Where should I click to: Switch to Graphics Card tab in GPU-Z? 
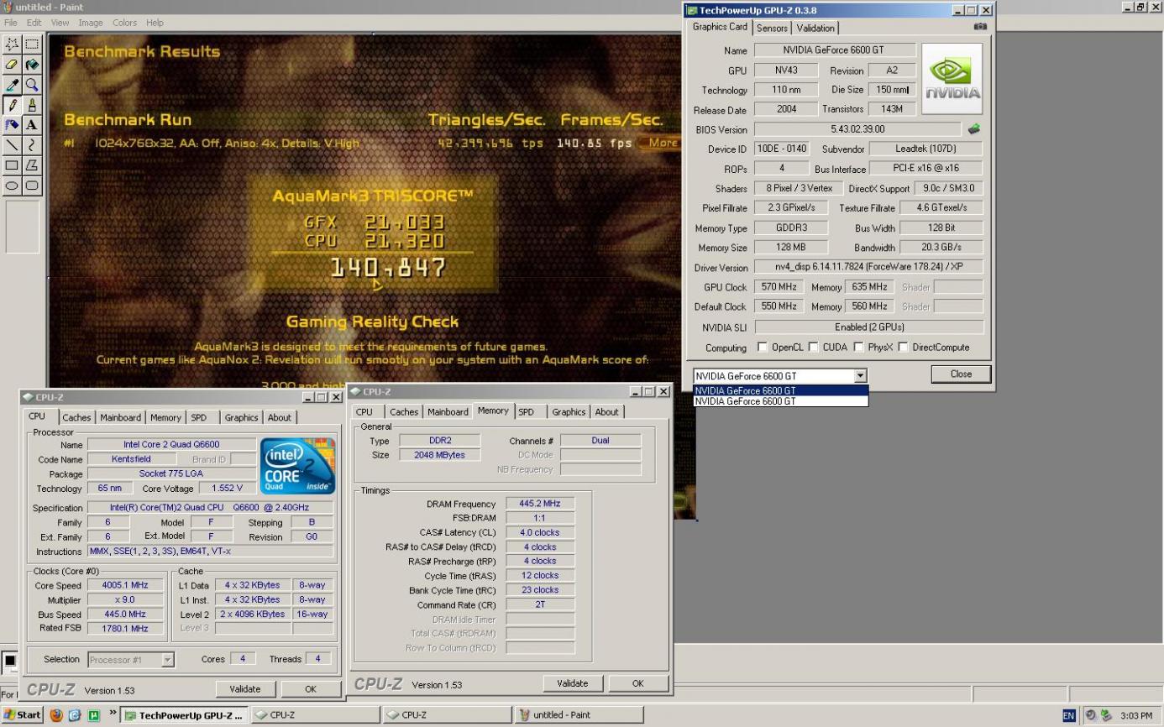720,27
